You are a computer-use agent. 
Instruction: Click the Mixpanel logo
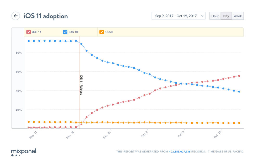click(x=23, y=152)
